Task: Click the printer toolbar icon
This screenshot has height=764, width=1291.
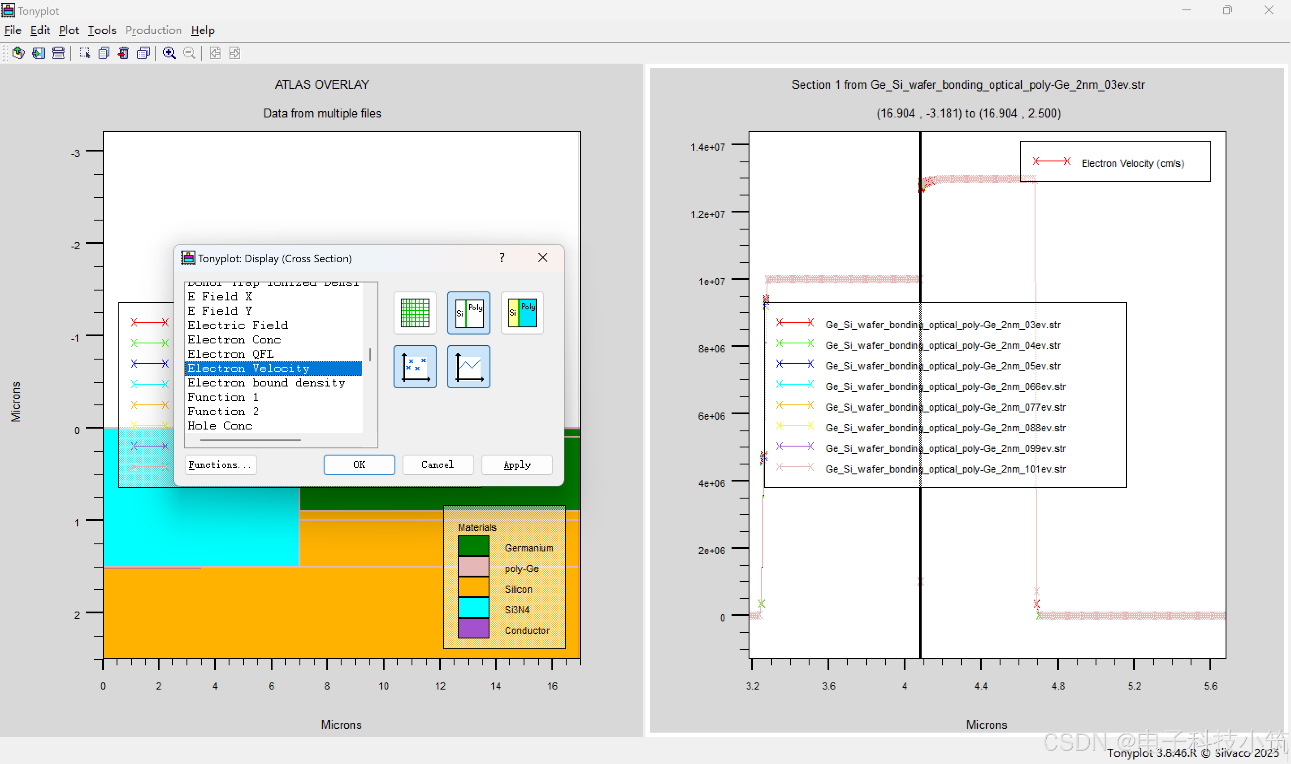Action: coord(58,53)
